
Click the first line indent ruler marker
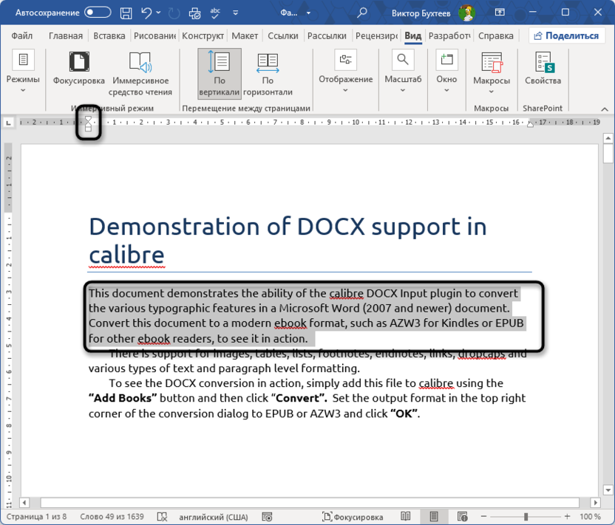coord(88,118)
